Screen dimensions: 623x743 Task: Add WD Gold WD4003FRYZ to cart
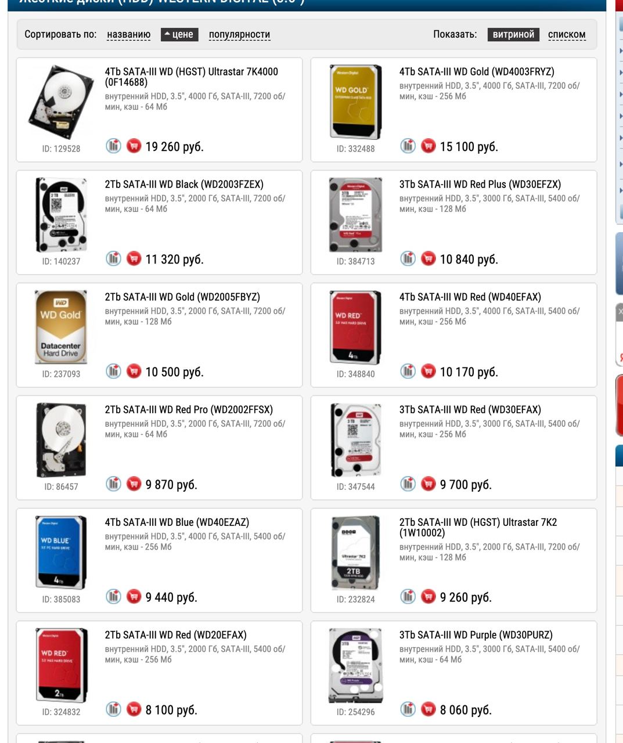click(428, 146)
